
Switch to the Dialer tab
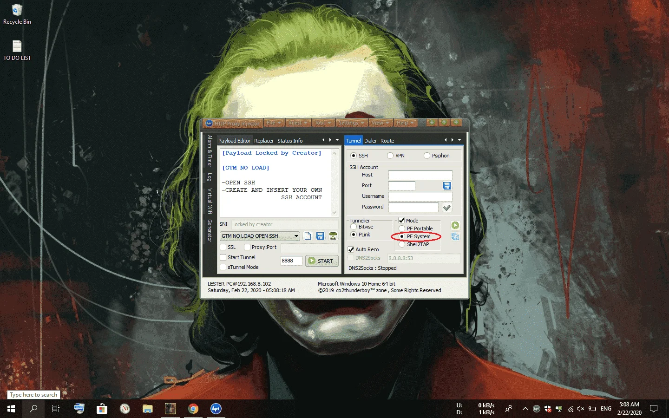(x=370, y=141)
